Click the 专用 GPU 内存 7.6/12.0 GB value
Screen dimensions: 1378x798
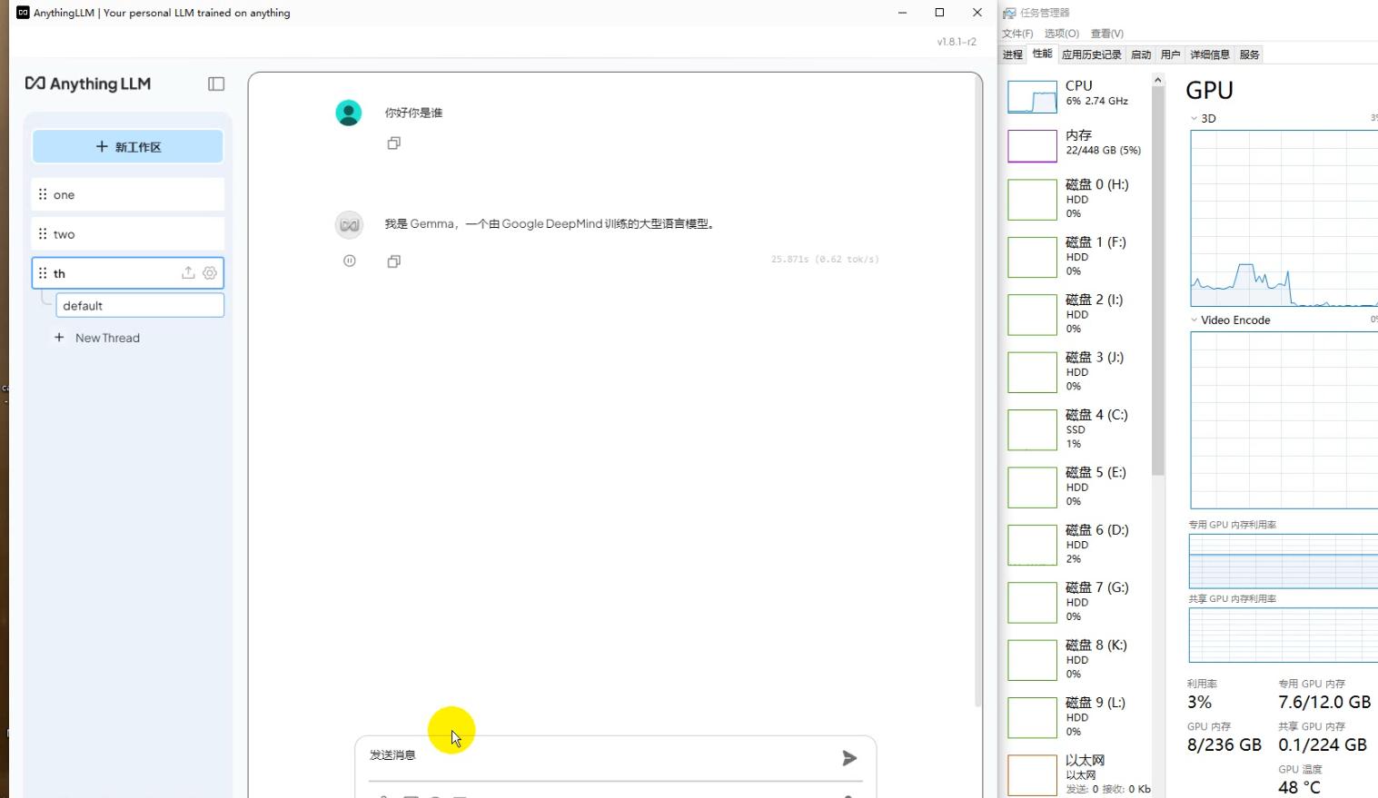coord(1324,702)
